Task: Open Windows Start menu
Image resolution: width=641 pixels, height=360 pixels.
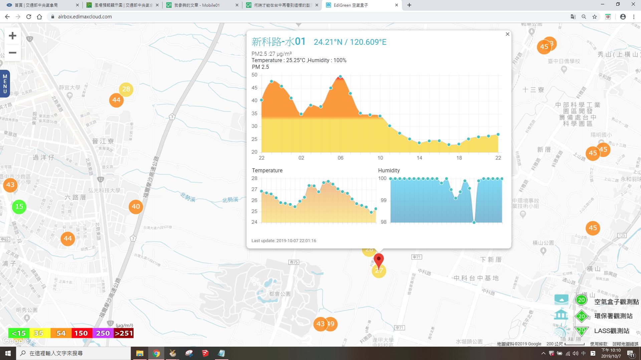Action: (8, 353)
